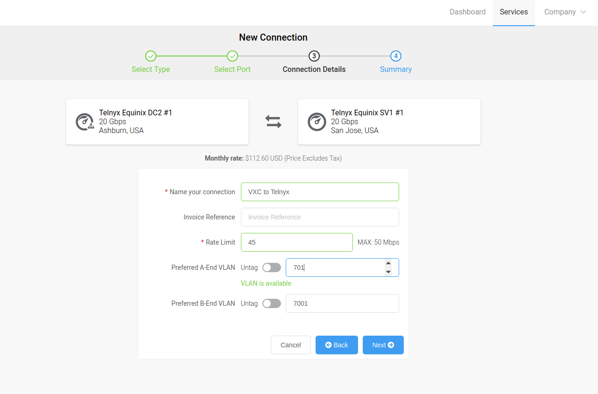Viewport: 598px width, 394px height.
Task: Open the Services tab
Action: [514, 12]
